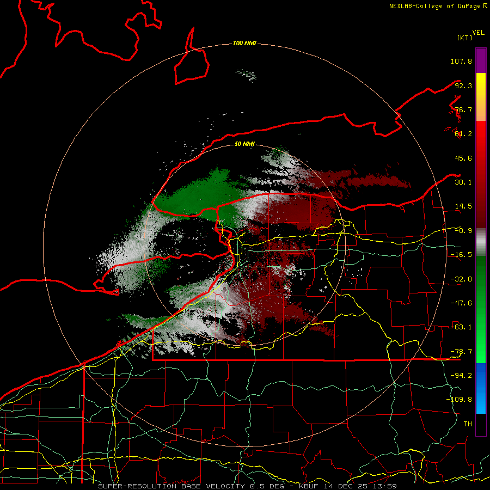The width and height of the screenshot is (490, 490).
Task: Click the 61.2 value on velocity scale
Action: pos(463,134)
